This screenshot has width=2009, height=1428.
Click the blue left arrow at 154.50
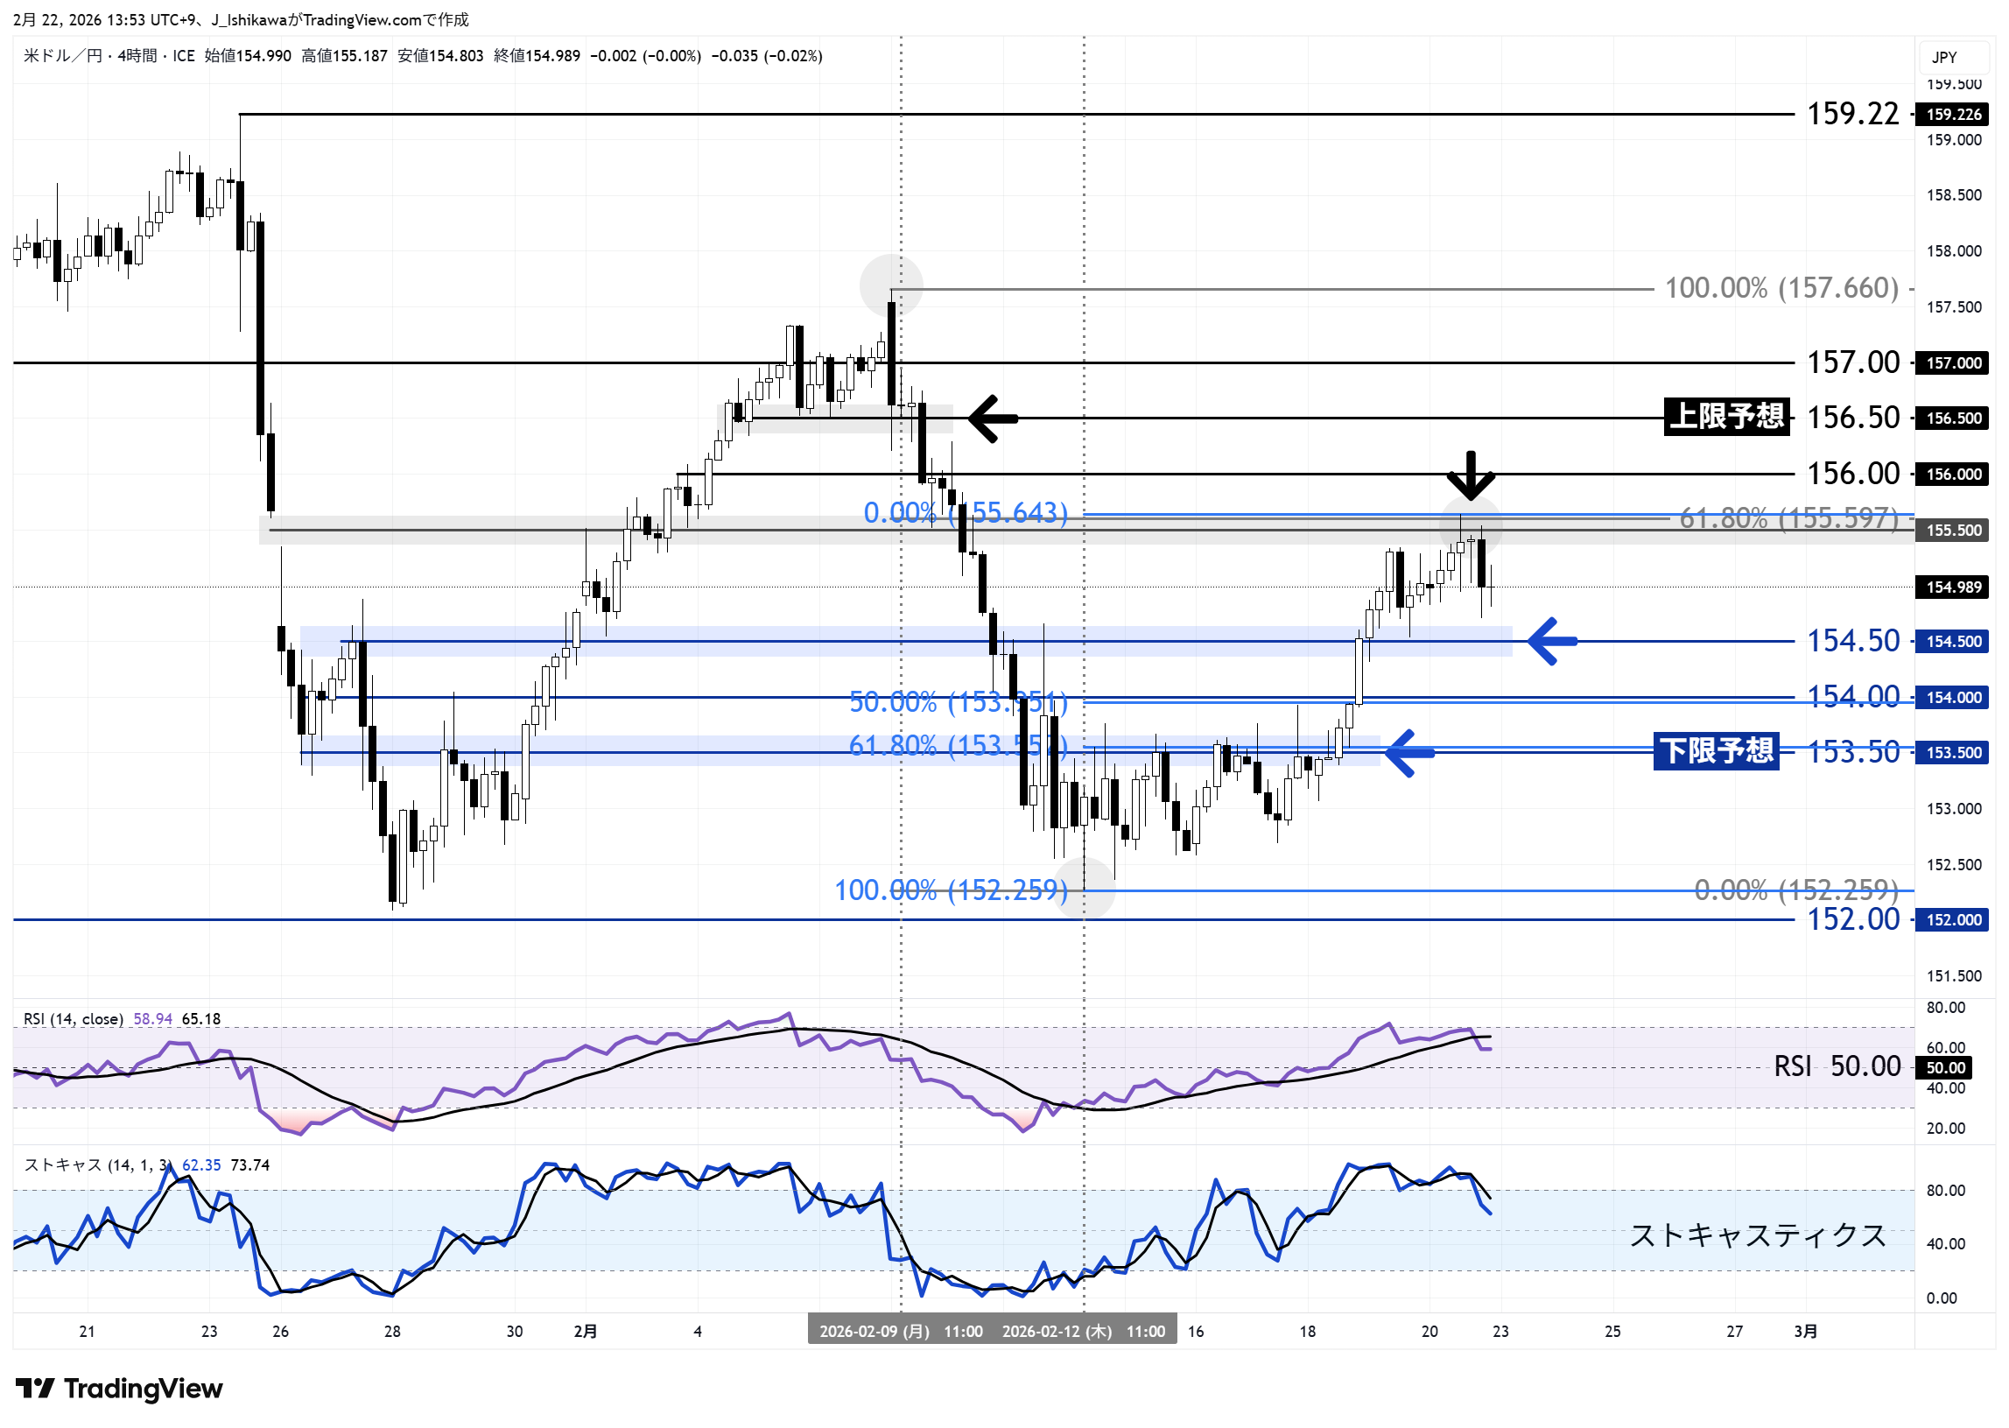(x=1554, y=642)
